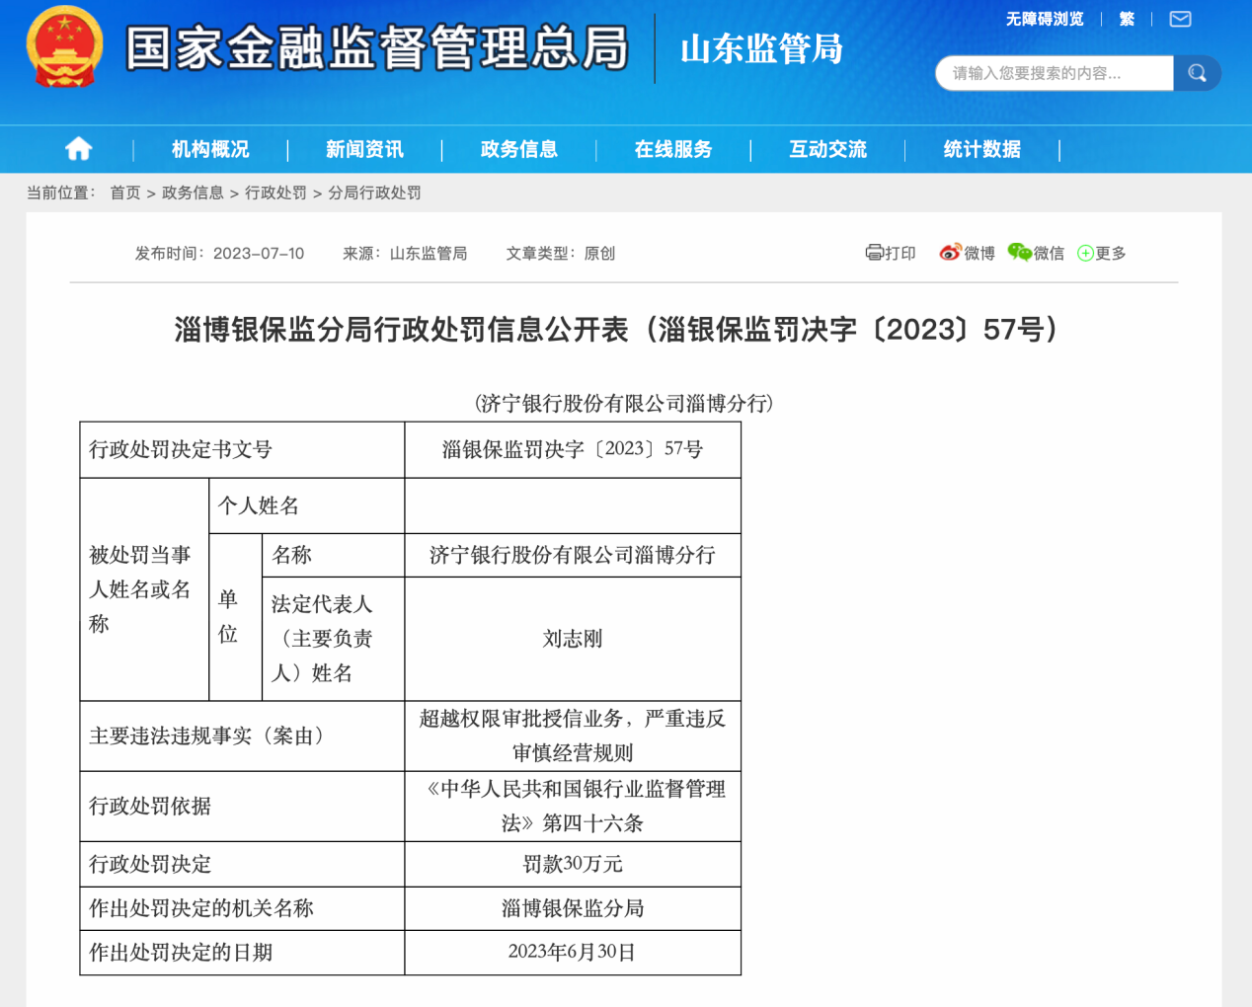
Task: Open the 在线服务 menu
Action: (673, 149)
